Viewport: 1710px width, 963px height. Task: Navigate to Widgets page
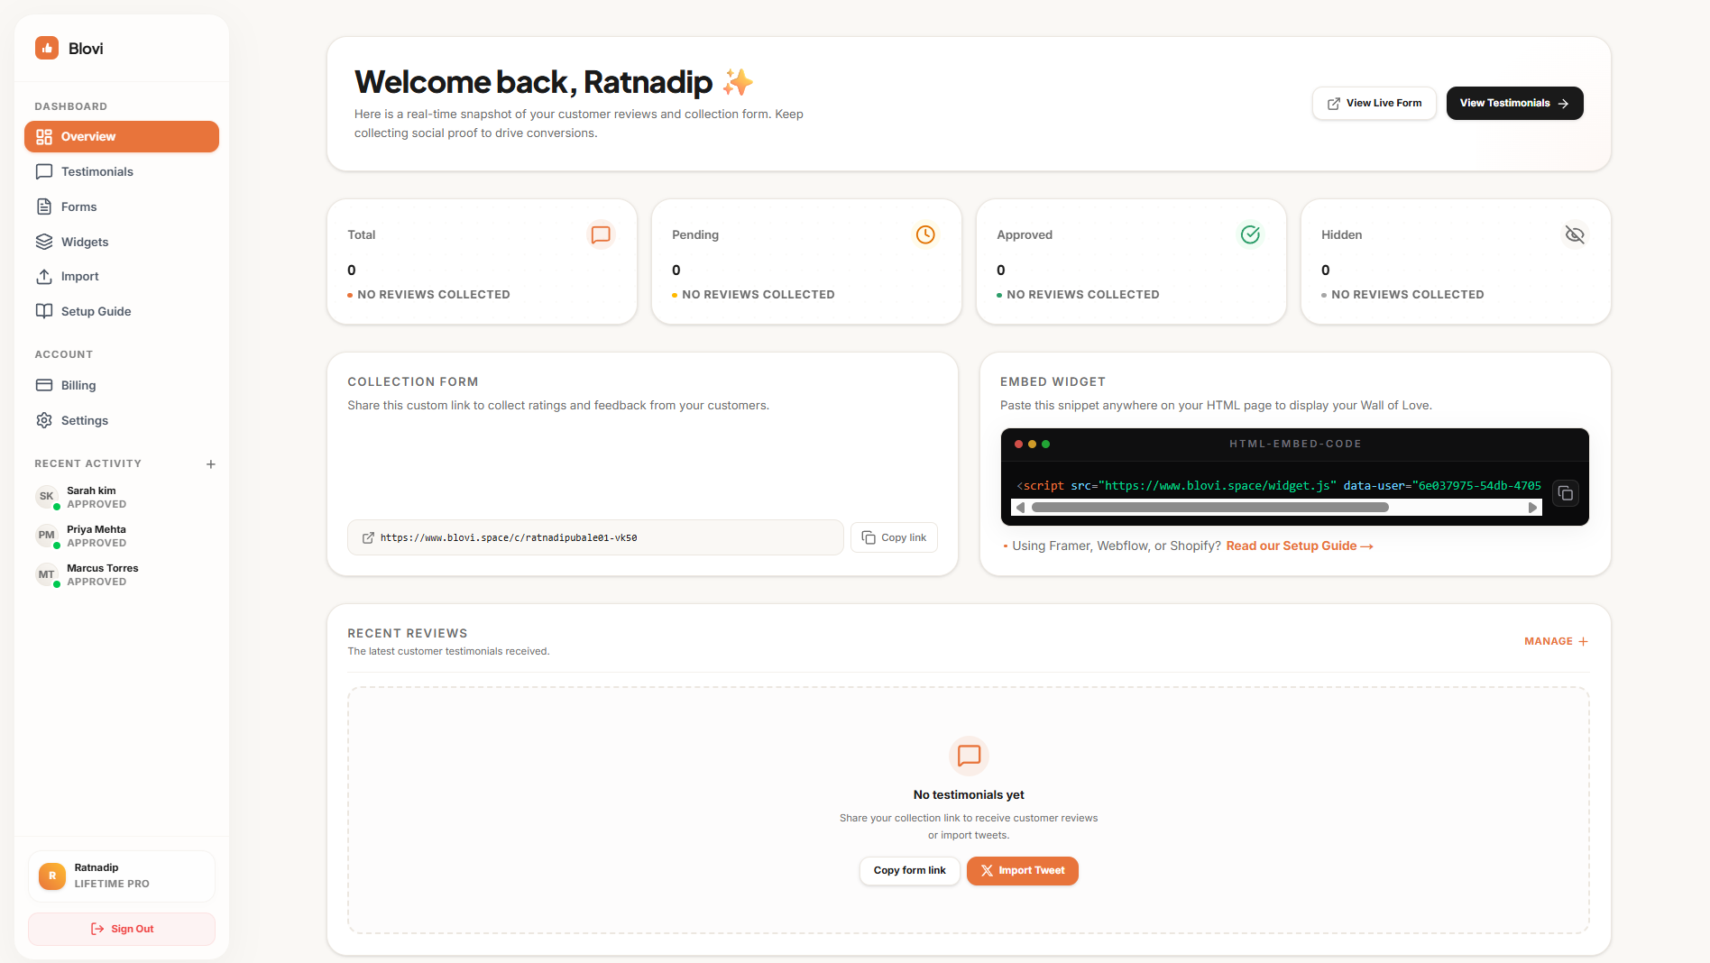[x=122, y=242]
